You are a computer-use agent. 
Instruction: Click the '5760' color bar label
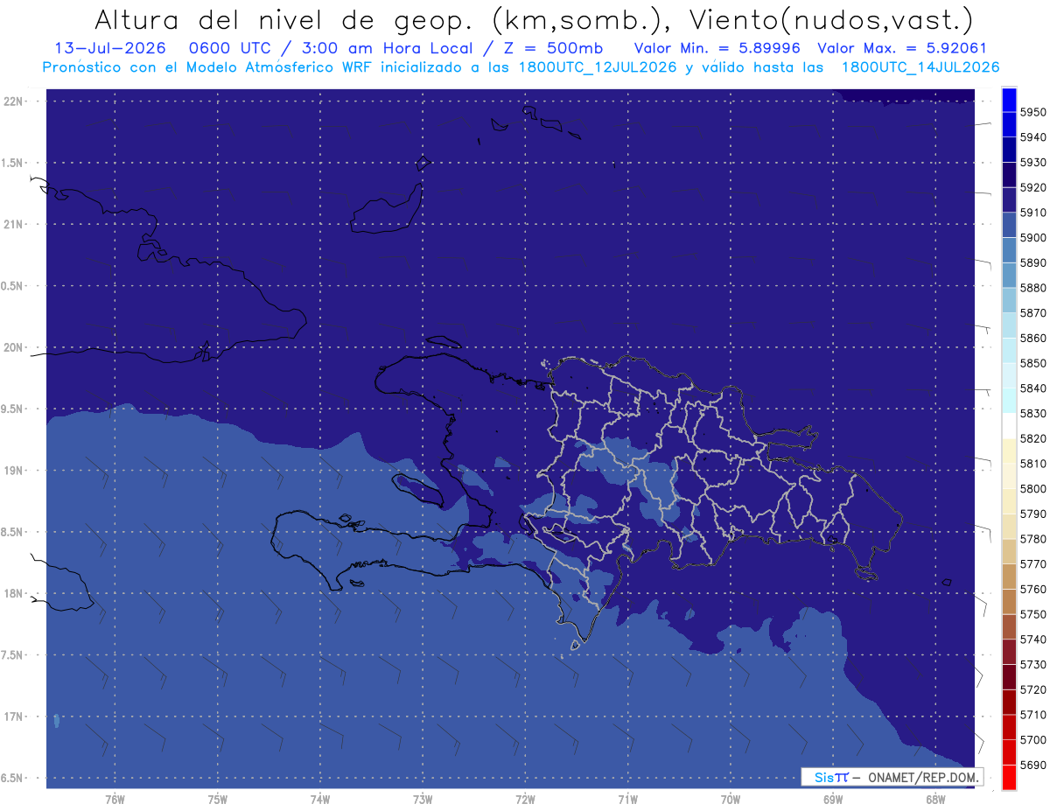1032,590
